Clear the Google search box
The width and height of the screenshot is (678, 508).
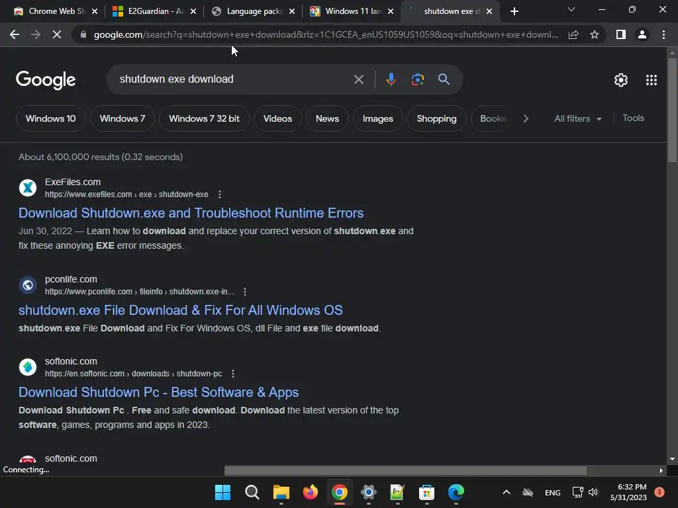click(x=358, y=79)
